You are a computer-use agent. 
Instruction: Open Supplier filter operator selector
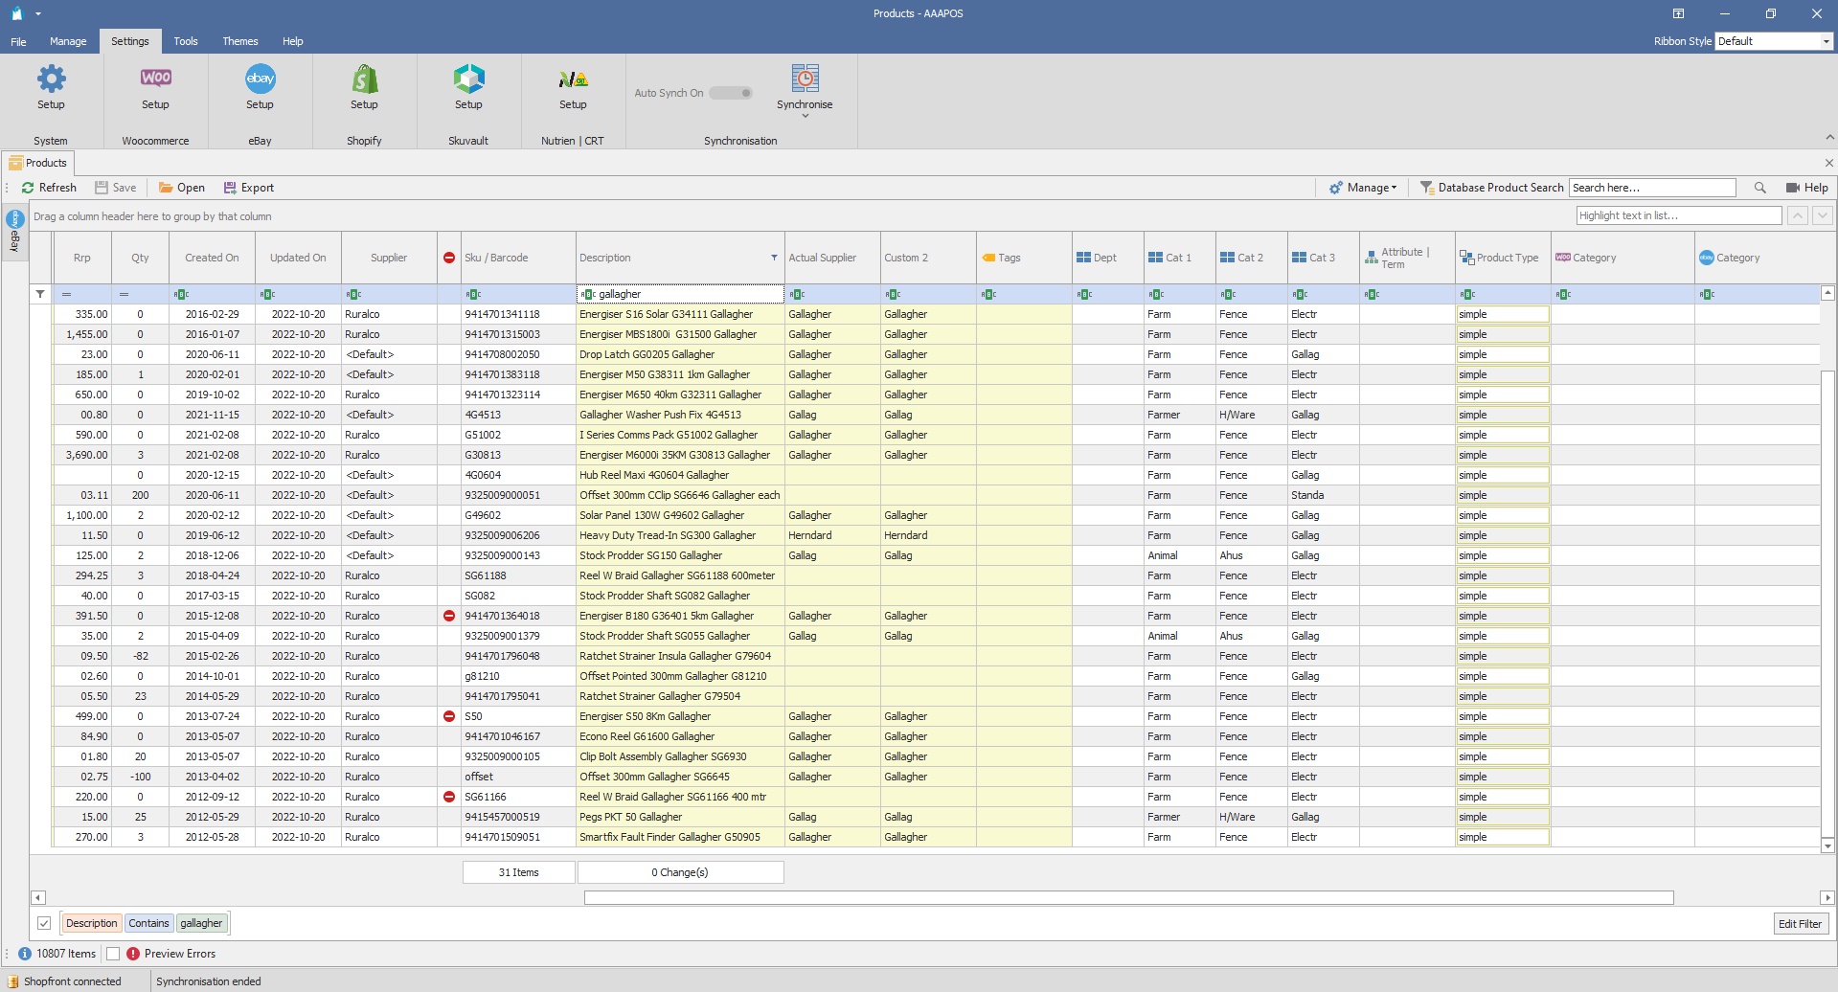(x=353, y=294)
